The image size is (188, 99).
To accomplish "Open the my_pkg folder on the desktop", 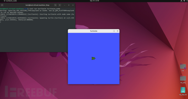I will coord(183,79).
